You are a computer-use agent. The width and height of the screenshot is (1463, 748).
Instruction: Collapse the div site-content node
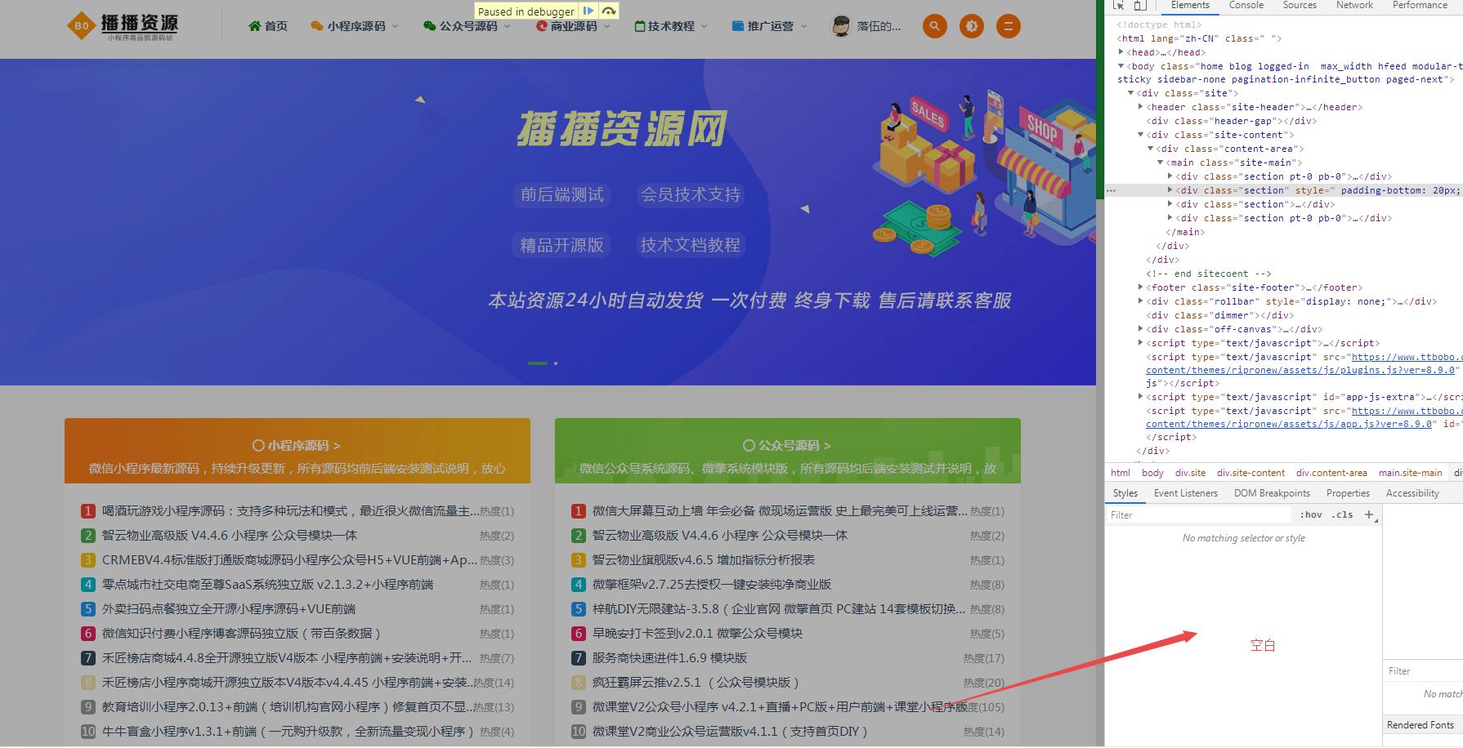pyautogui.click(x=1141, y=135)
